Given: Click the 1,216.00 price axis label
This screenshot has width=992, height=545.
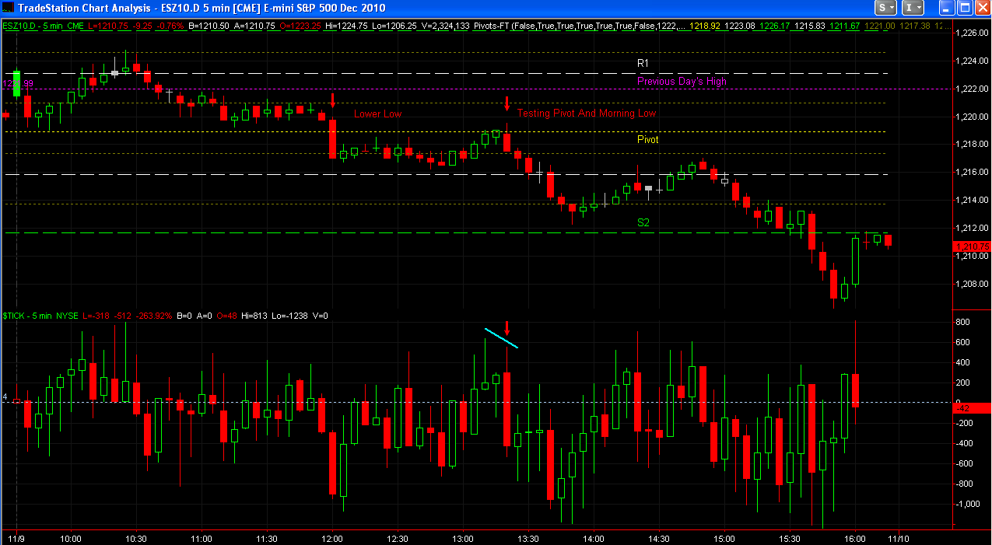Looking at the screenshot, I should click(x=971, y=172).
